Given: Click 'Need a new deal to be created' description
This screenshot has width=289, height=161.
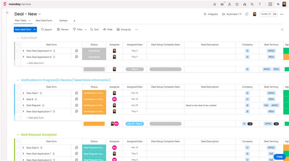Looking at the screenshot, I should pyautogui.click(x=201, y=105).
